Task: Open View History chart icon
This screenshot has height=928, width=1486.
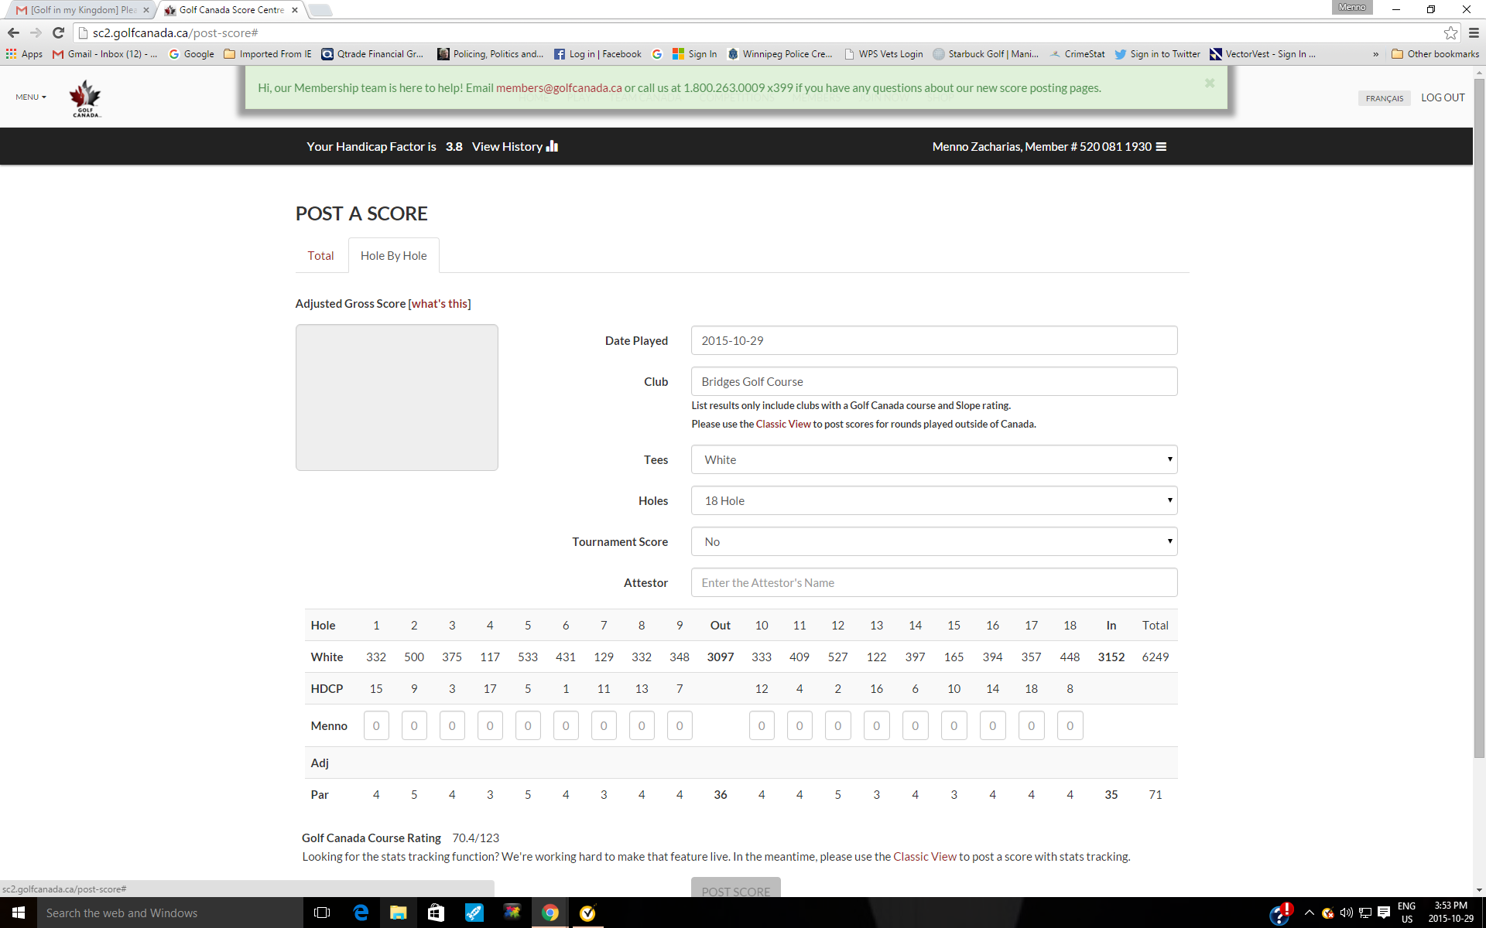Action: click(552, 146)
